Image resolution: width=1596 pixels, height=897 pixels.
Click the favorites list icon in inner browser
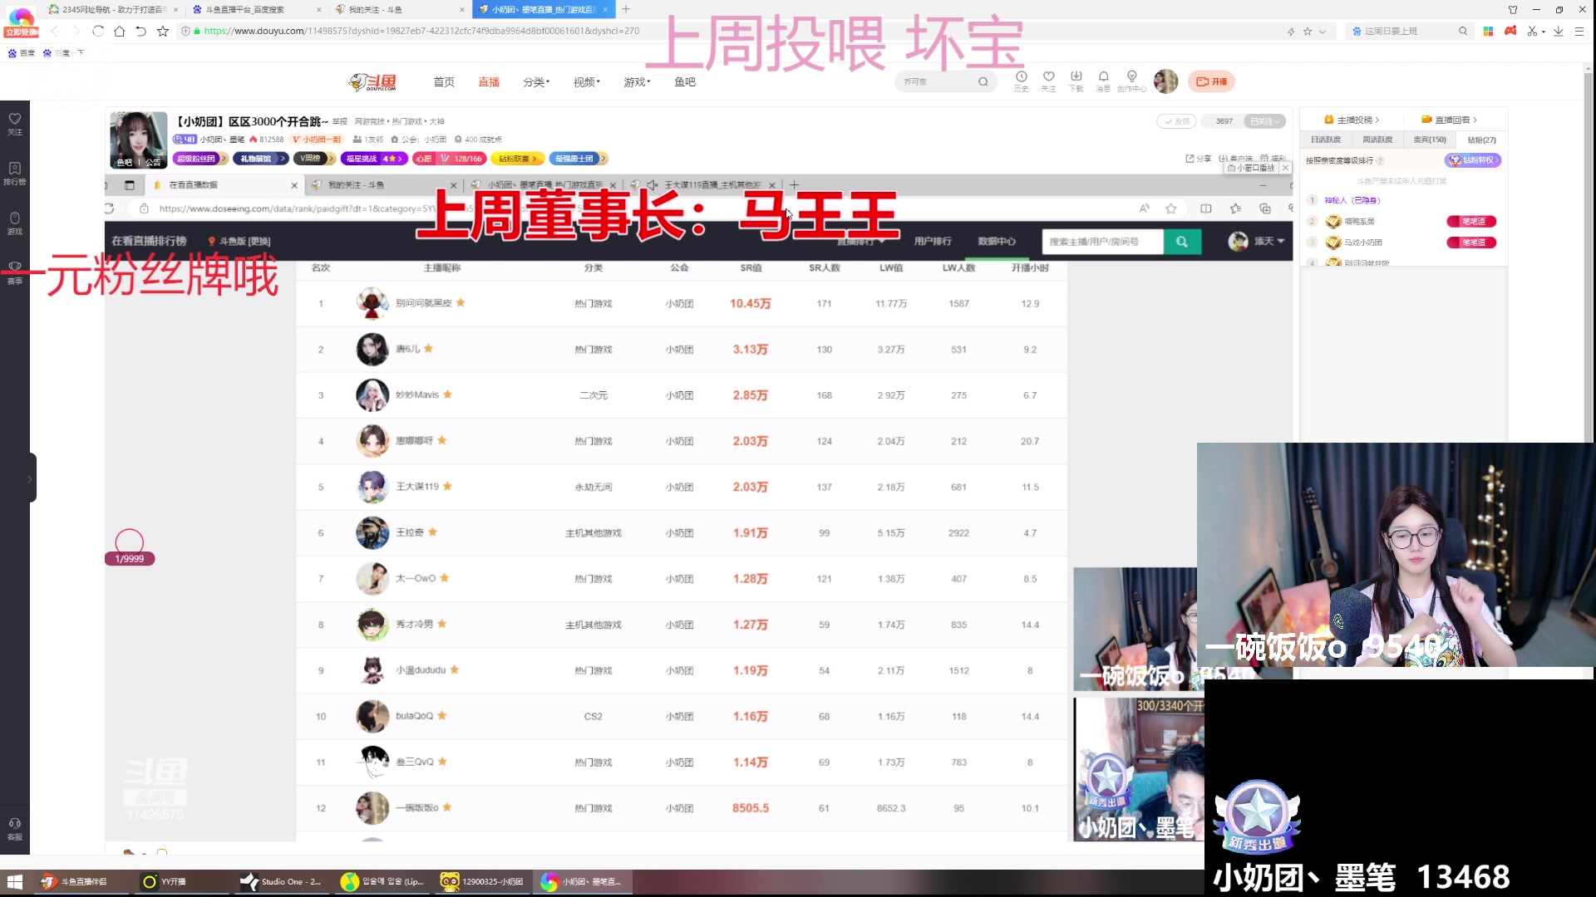tap(1235, 208)
